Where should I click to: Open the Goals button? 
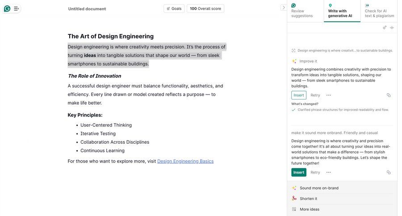click(x=174, y=8)
